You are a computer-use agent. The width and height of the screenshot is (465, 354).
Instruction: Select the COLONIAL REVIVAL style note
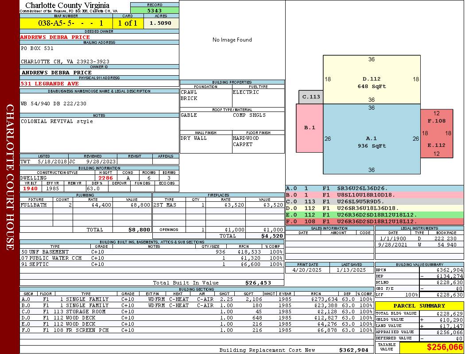point(57,121)
